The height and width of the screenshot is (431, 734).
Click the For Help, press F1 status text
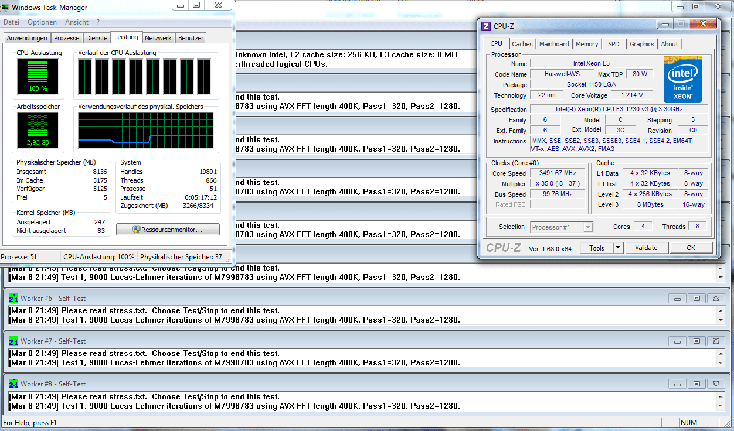point(30,423)
